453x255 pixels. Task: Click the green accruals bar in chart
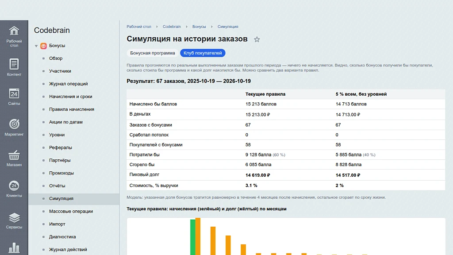[x=193, y=237]
